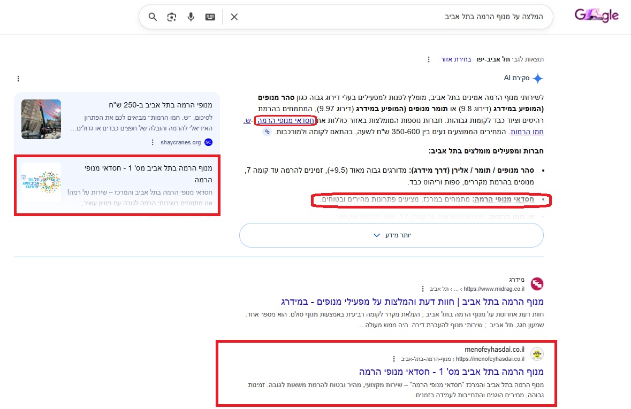
Task: Open the link chip icon in AI summary
Action: (x=267, y=132)
